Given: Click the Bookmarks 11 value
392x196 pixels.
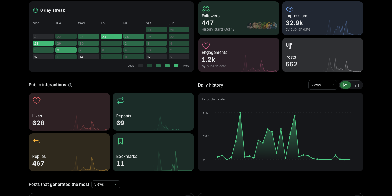Looking at the screenshot, I should point(120,163).
